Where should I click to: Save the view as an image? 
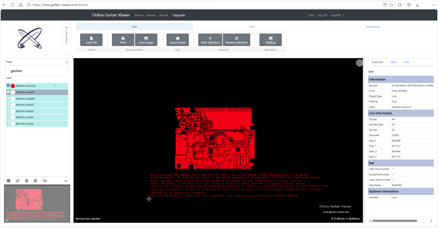click(146, 40)
